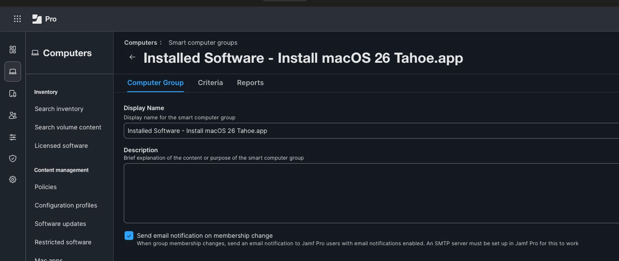619x261 pixels.
Task: Go back using the left arrow
Action: tap(132, 57)
